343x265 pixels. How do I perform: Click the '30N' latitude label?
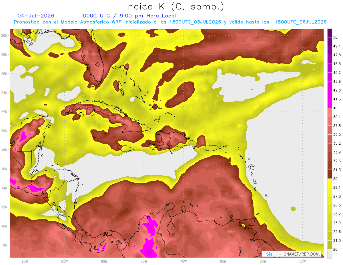coord(5,36)
